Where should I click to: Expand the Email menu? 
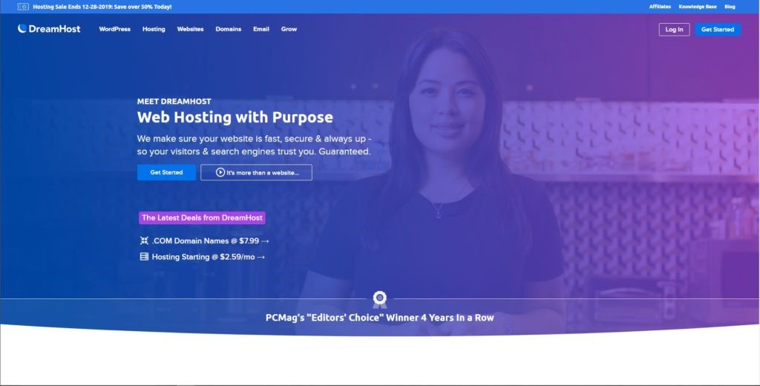pyautogui.click(x=261, y=29)
